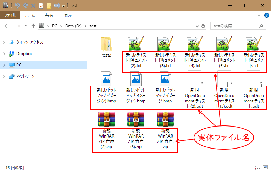Screen dimensions: 271x172
Task: Switch to large icons view in status bar
Action: point(265,167)
